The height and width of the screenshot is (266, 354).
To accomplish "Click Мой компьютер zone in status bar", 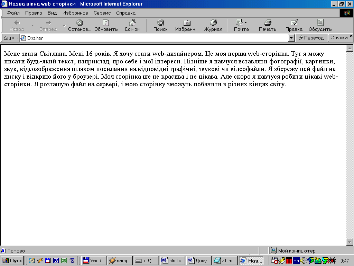I will pos(297,251).
